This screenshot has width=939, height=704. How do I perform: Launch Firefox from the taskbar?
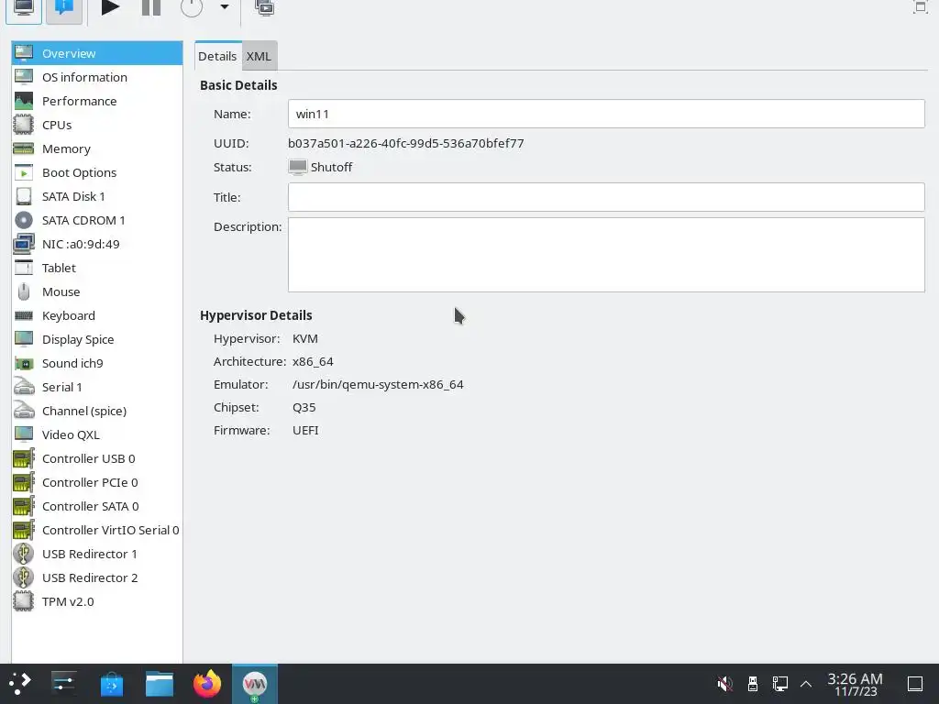coord(207,684)
